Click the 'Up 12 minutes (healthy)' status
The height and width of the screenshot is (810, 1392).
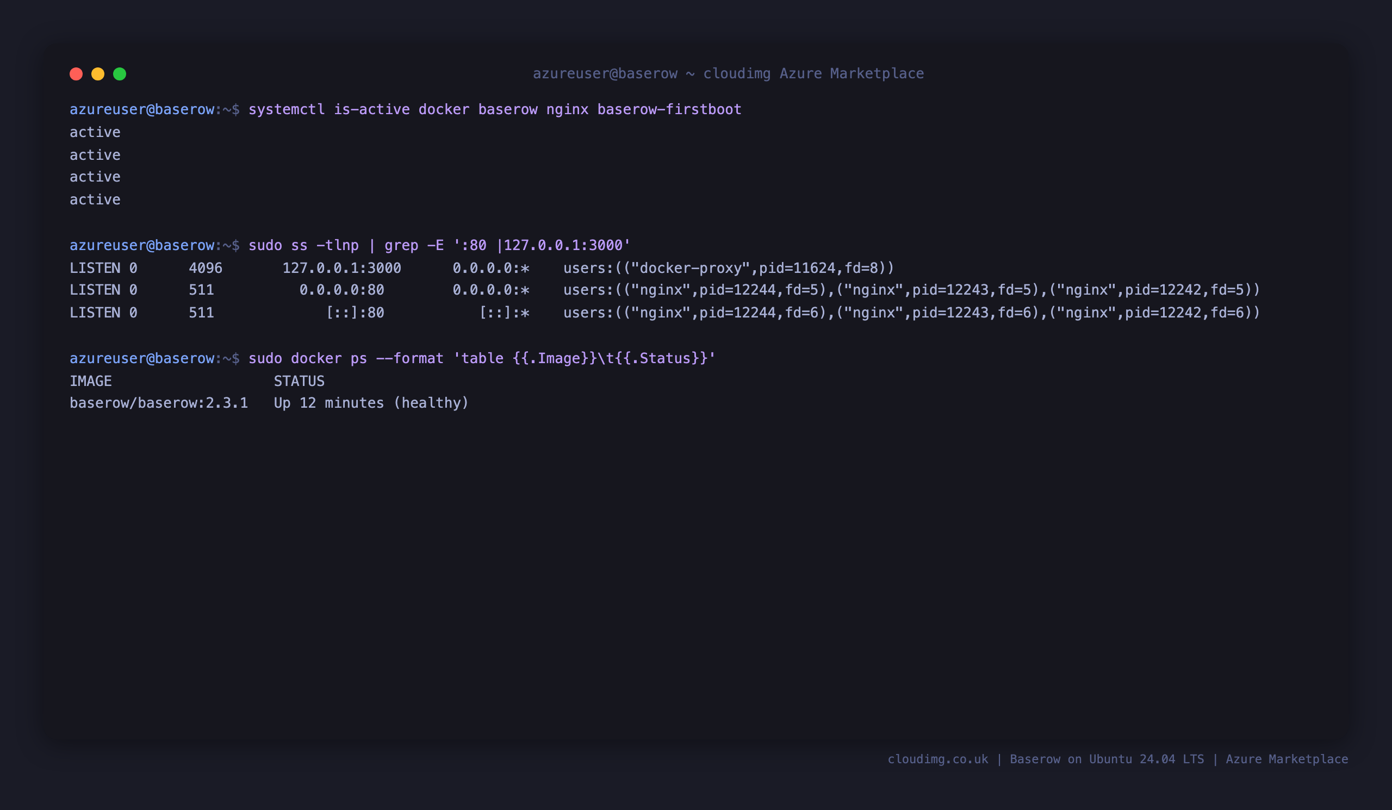371,403
